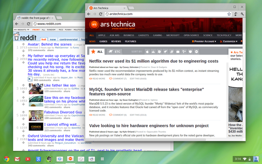Expand the youtu.be video preview button

pyautogui.click(x=30, y=79)
